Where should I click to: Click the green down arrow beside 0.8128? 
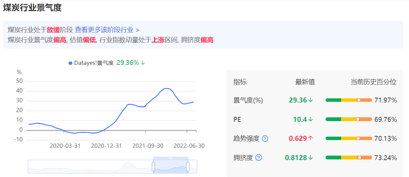click(x=310, y=158)
